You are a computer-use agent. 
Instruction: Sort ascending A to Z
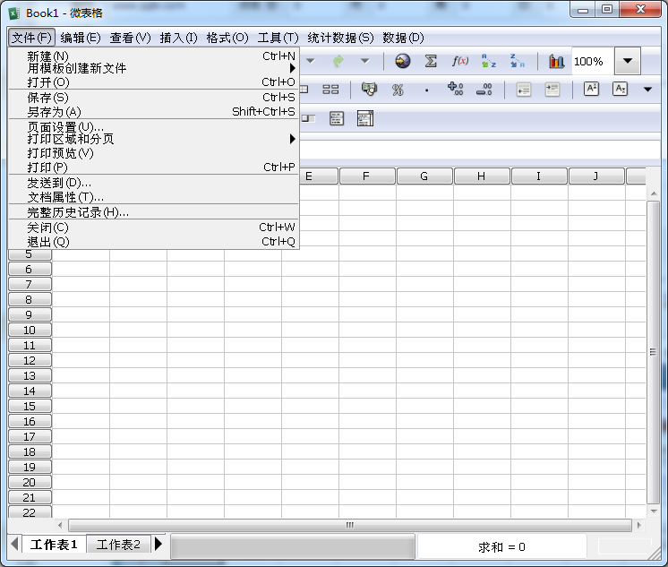click(488, 61)
